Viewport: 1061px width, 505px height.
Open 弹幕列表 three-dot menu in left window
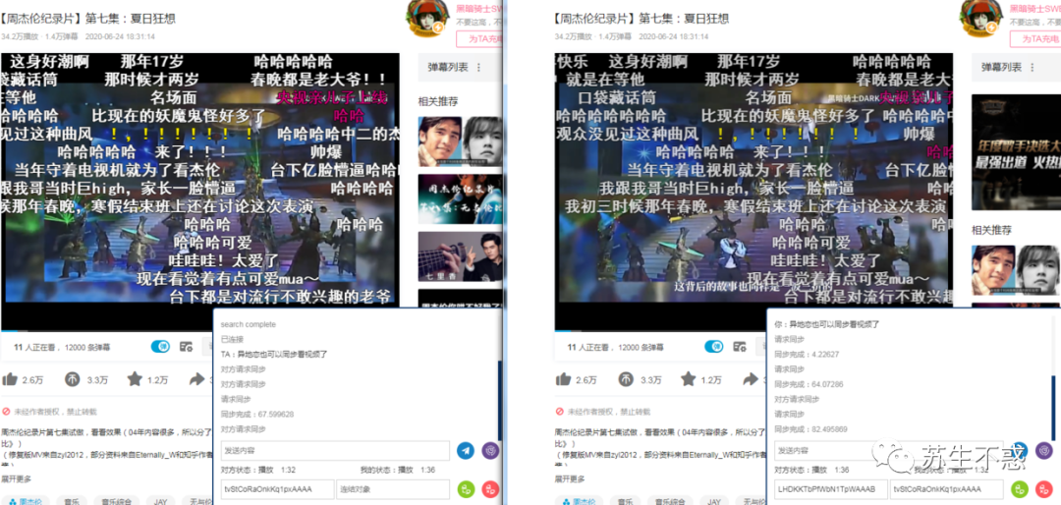pos(479,67)
